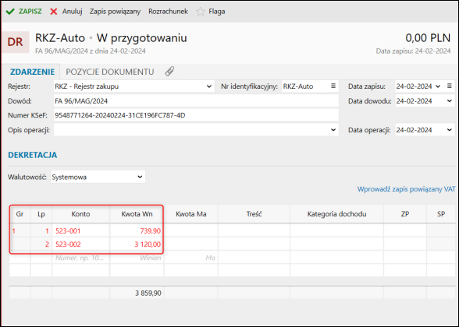The width and height of the screenshot is (459, 327).
Task: Open the Data operacji date picker
Action: click(x=450, y=130)
